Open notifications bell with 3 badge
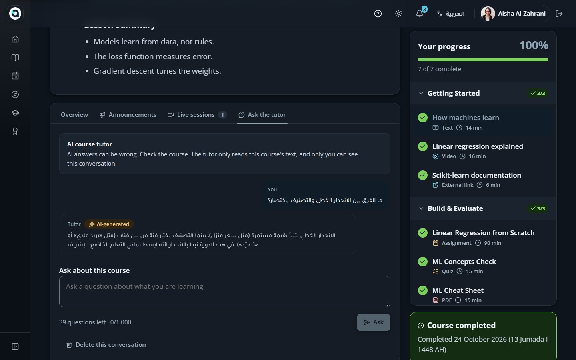 tap(420, 14)
